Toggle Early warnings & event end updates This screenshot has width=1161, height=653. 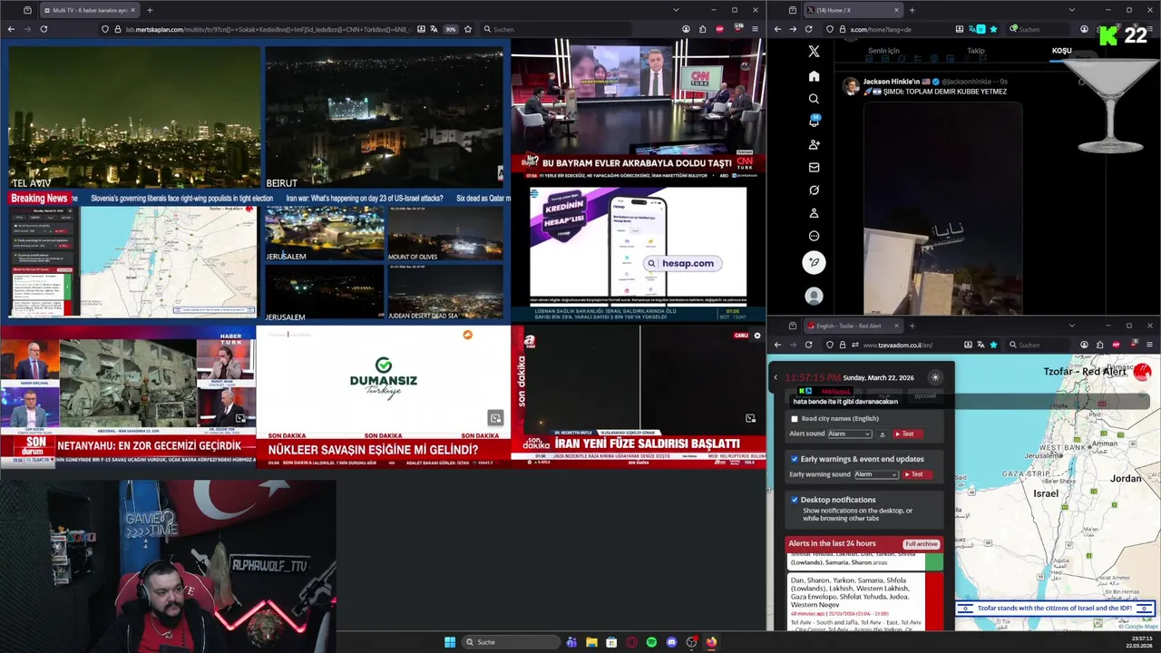pyautogui.click(x=795, y=459)
